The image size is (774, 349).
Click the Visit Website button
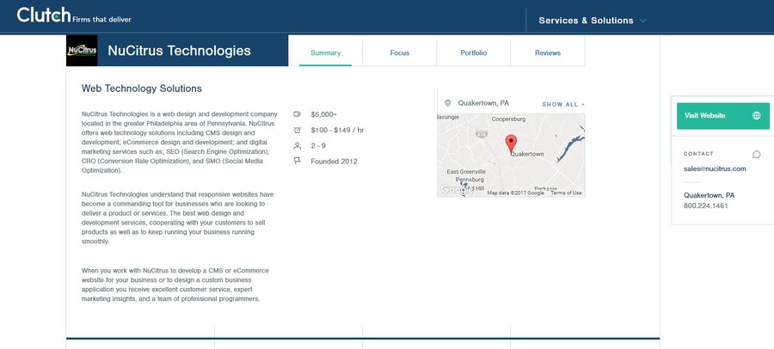(722, 116)
